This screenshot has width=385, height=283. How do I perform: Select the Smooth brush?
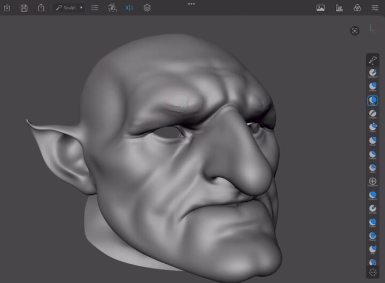coord(373,195)
